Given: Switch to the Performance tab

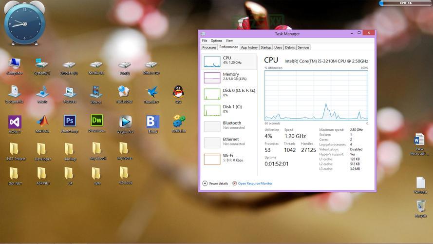Looking at the screenshot, I should point(228,47).
